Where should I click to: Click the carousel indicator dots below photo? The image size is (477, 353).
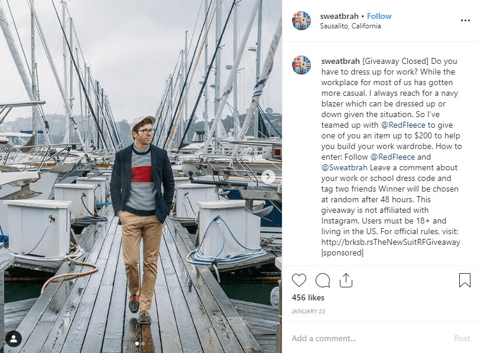[141, 343]
